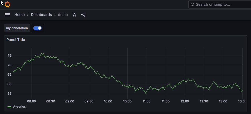Image resolution: width=251 pixels, height=114 pixels.
Task: Toggle A-series visibility in the legend
Action: tap(19, 107)
